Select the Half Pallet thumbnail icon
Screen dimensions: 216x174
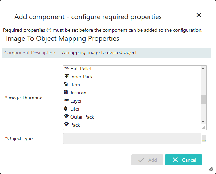pyautogui.click(x=66, y=68)
